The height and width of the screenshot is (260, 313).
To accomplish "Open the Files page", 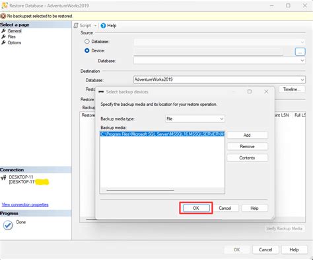I will tap(12, 36).
